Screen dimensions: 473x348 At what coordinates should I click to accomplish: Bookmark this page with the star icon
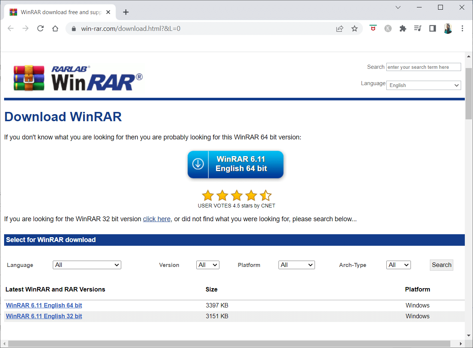pyautogui.click(x=354, y=29)
